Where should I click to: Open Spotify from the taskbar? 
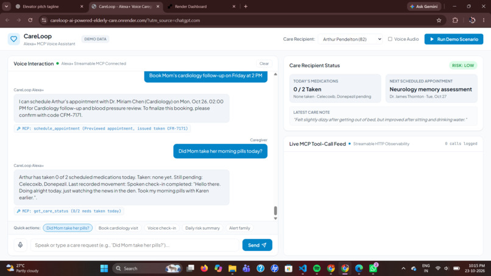[317, 269]
